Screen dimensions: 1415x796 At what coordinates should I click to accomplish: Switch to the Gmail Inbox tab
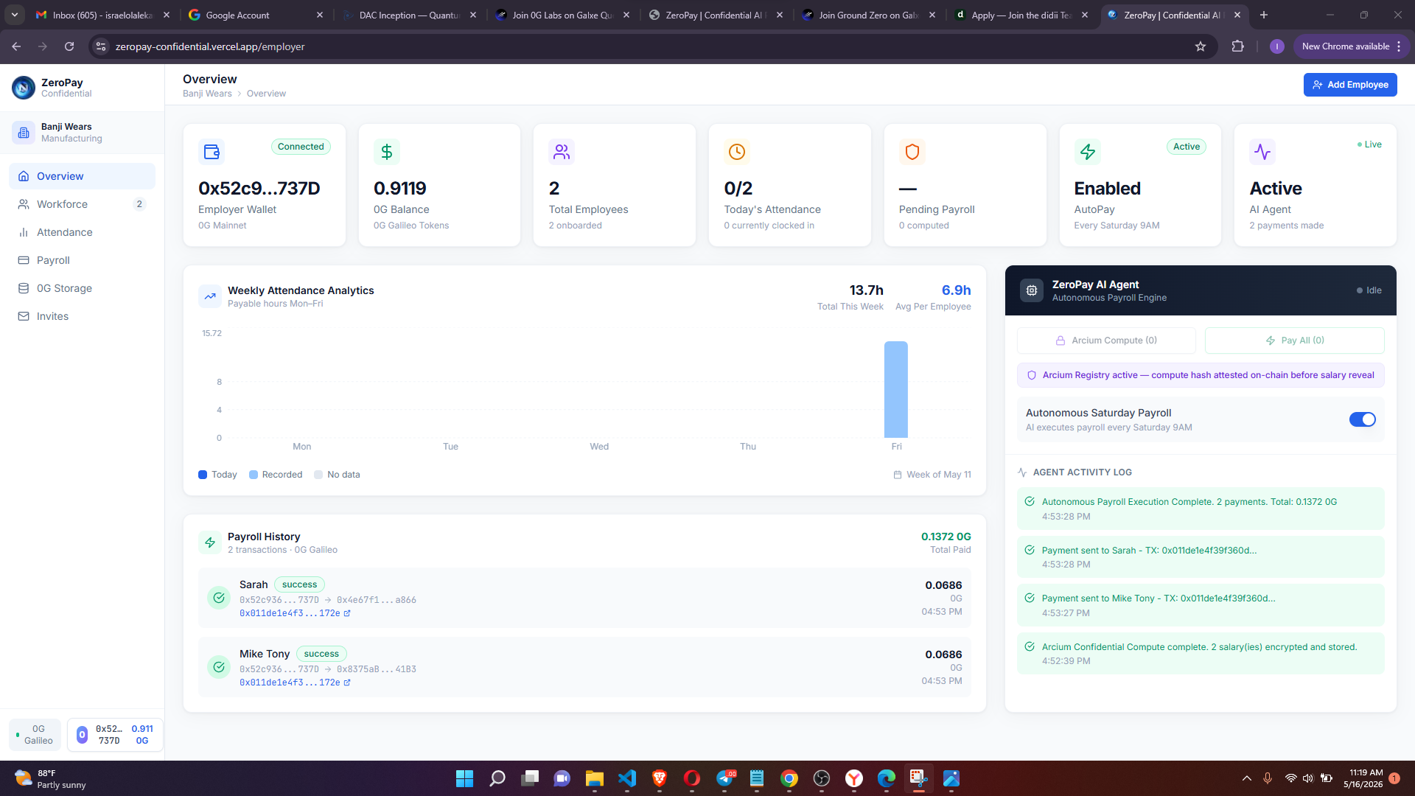101,15
